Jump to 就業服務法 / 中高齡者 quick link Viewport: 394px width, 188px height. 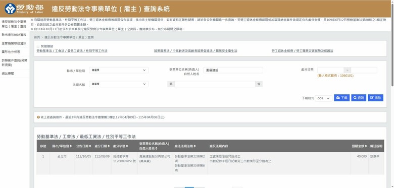[195, 51]
